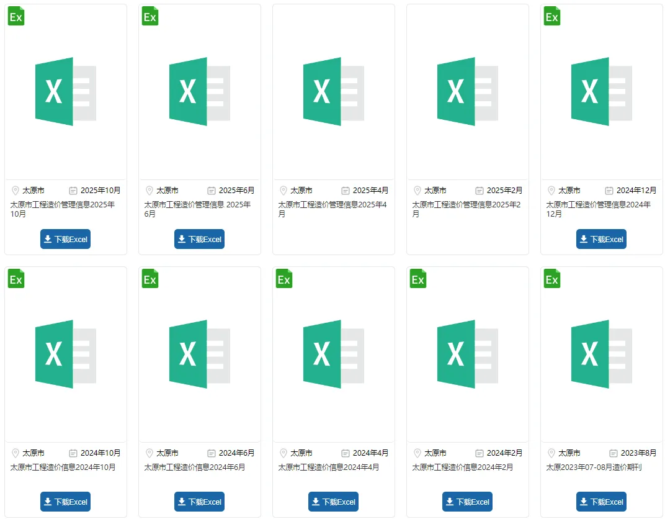Download Excel for 2024年2月 issue
Image resolution: width=665 pixels, height=519 pixels.
(467, 502)
